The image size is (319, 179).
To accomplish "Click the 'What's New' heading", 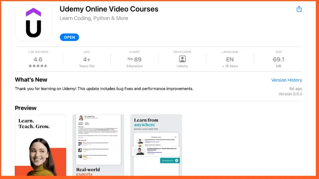I will click(31, 80).
